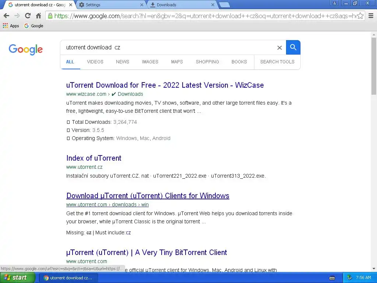377x283 pixels.
Task: Click the browser forward arrow
Action: [x=17, y=16]
